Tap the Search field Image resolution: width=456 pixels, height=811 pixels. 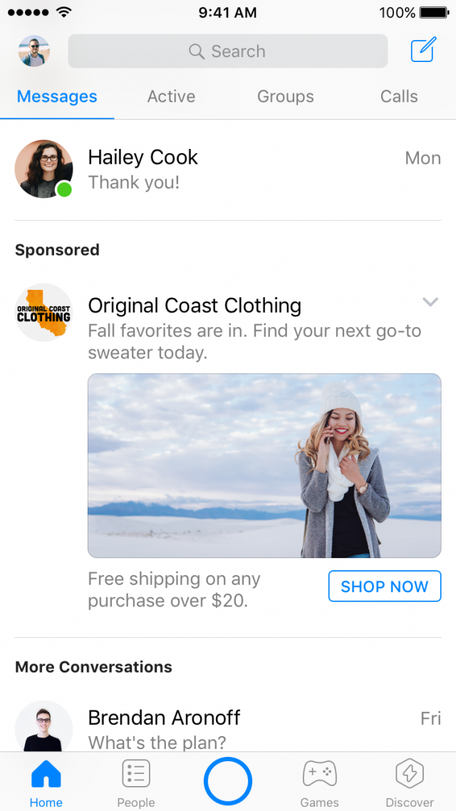point(228,51)
